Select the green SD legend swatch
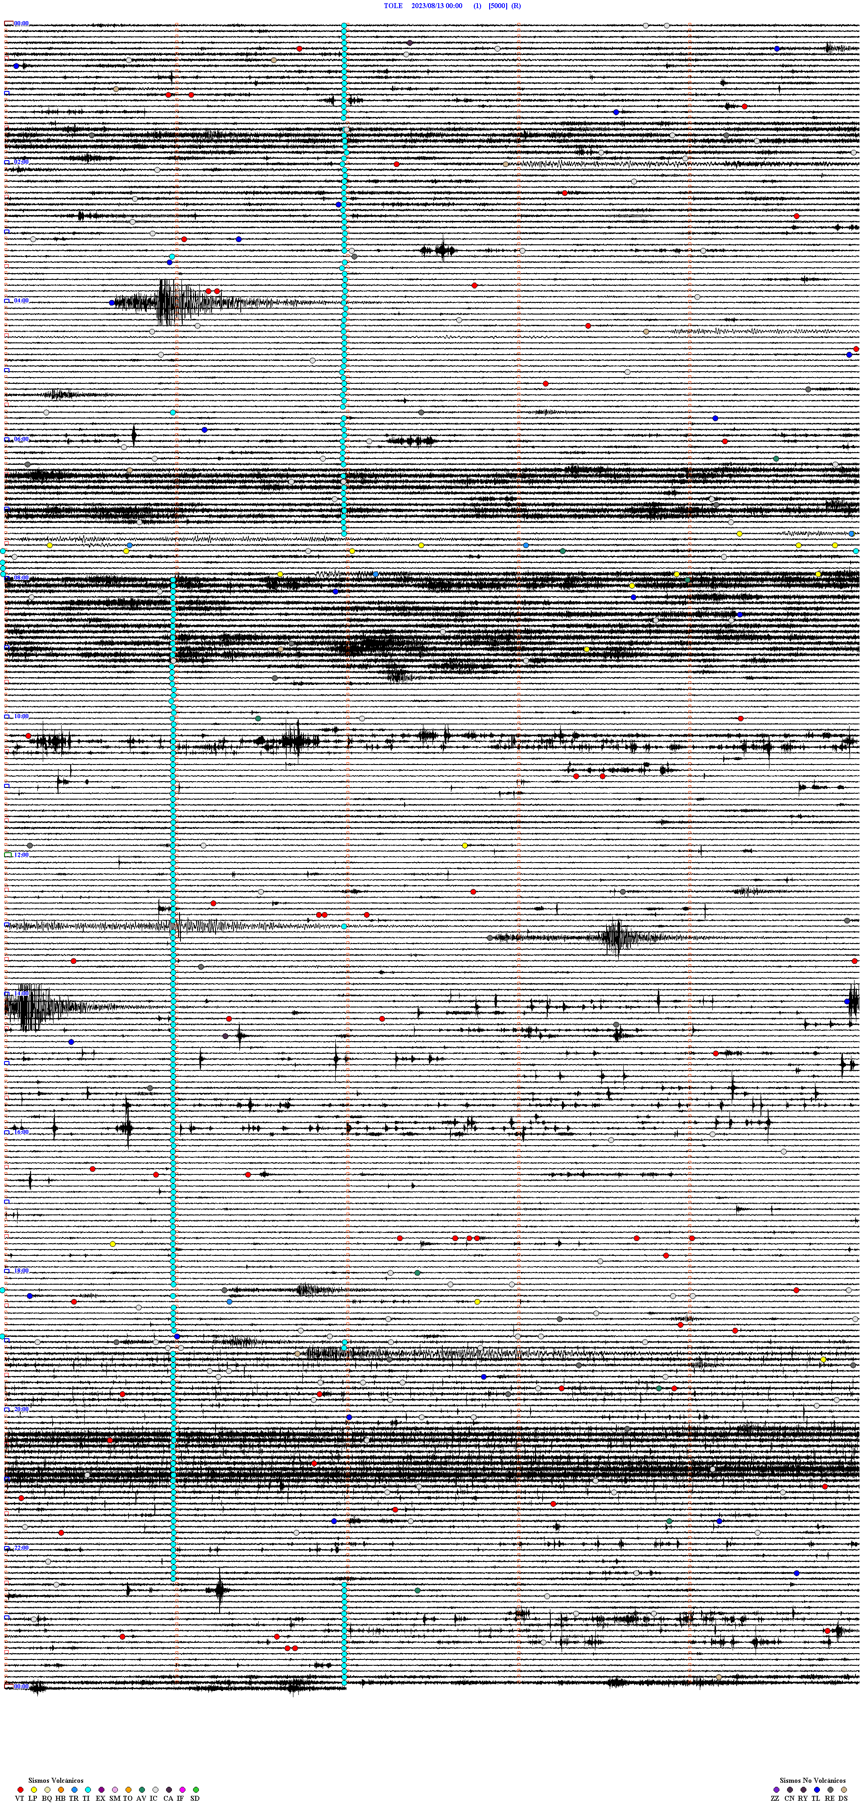The image size is (864, 1812). coord(196,1790)
